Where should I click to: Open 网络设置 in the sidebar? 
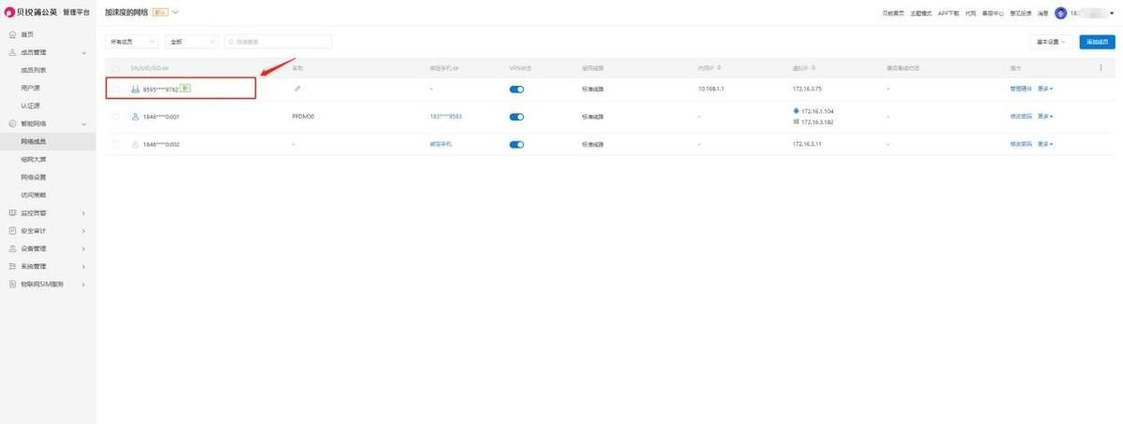pyautogui.click(x=34, y=177)
